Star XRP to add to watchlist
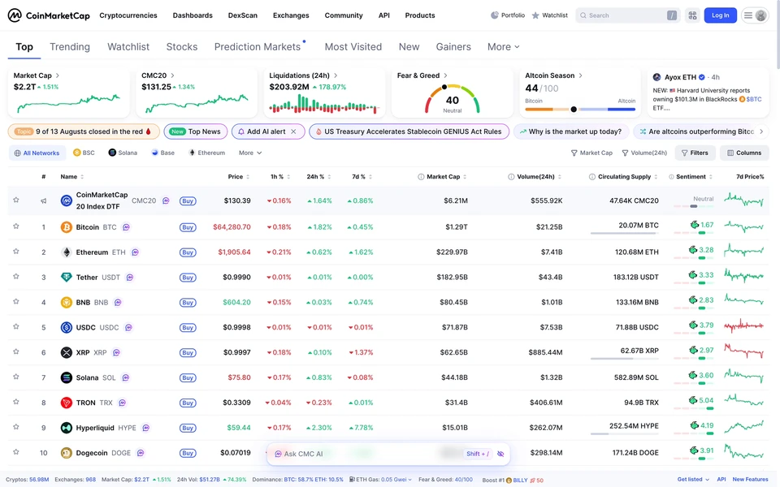The image size is (780, 487). 16,351
